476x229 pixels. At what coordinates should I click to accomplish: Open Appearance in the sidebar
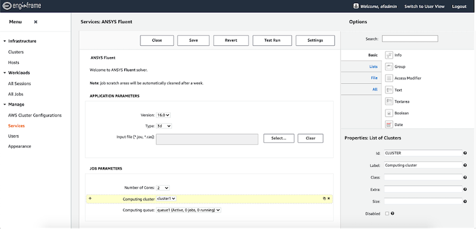[x=20, y=146]
